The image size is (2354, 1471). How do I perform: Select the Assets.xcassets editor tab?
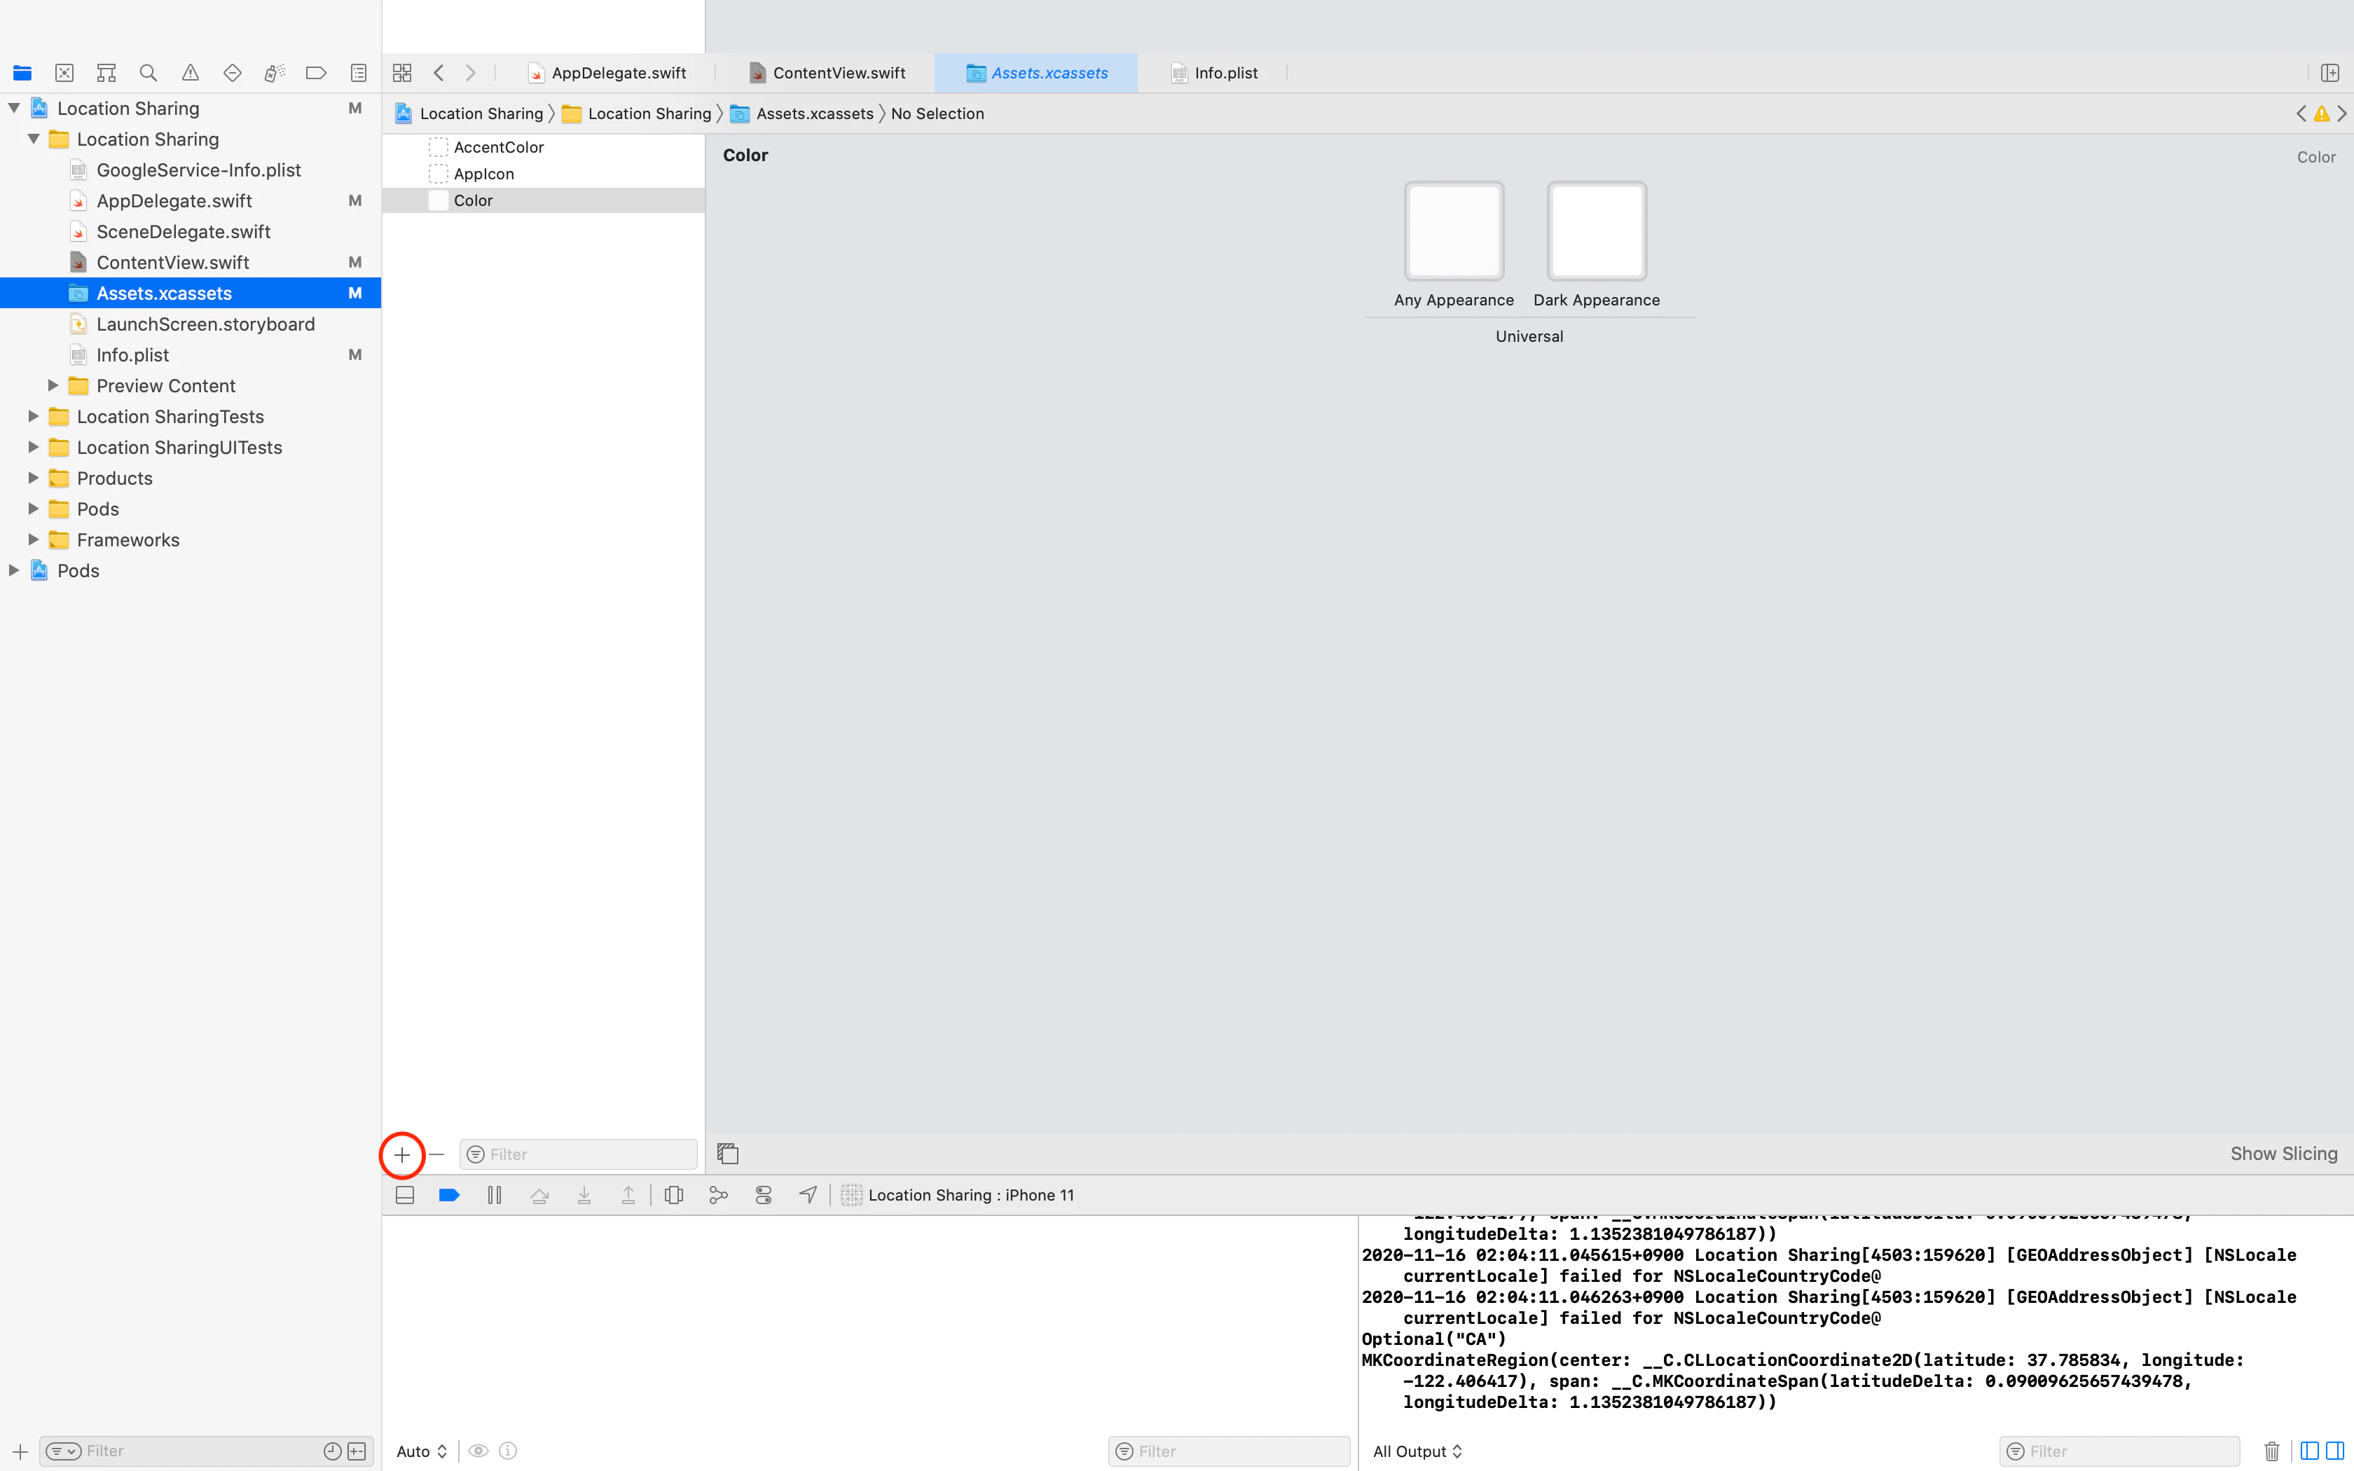pos(1036,73)
